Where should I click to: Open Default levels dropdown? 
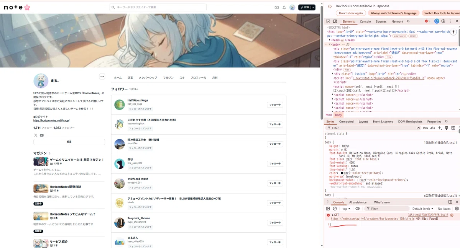point(424,209)
